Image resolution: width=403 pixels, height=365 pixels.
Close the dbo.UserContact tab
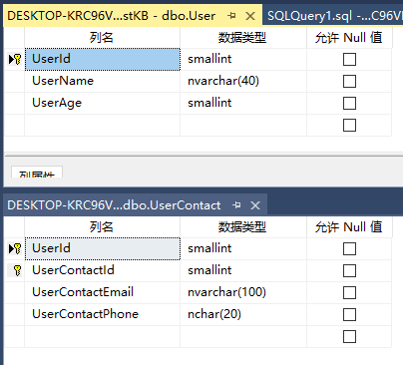click(255, 205)
